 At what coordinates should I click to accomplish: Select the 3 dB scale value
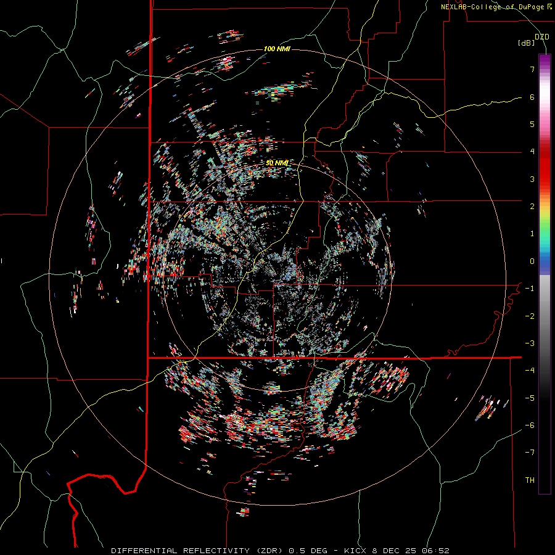(532, 179)
